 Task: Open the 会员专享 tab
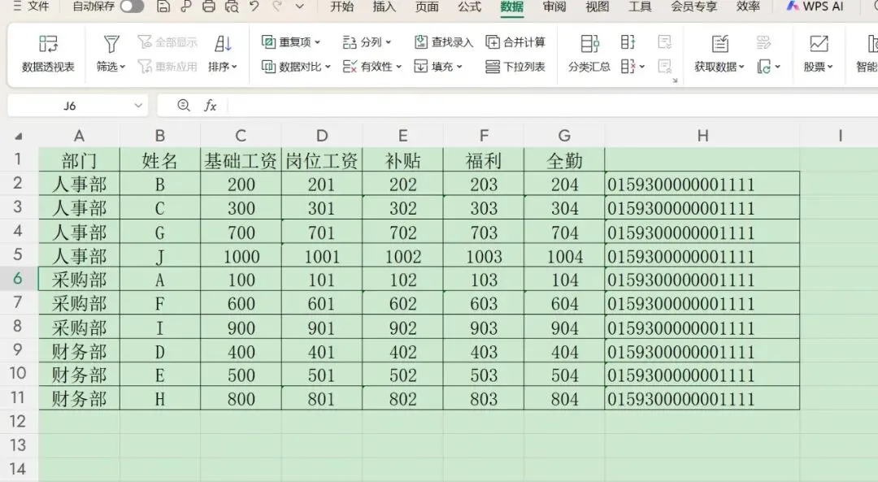pyautogui.click(x=693, y=7)
